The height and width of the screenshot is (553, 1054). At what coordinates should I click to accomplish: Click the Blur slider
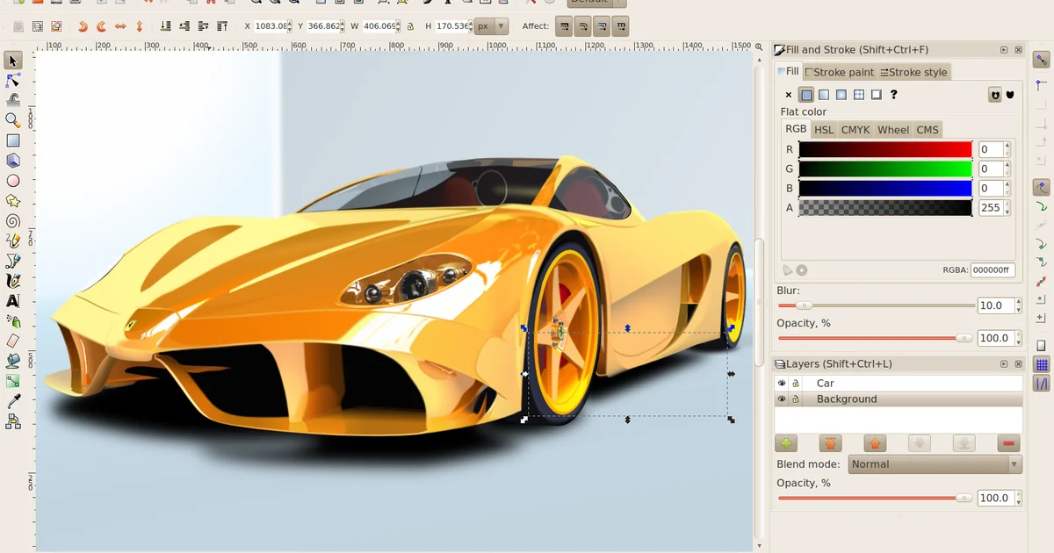coord(875,305)
